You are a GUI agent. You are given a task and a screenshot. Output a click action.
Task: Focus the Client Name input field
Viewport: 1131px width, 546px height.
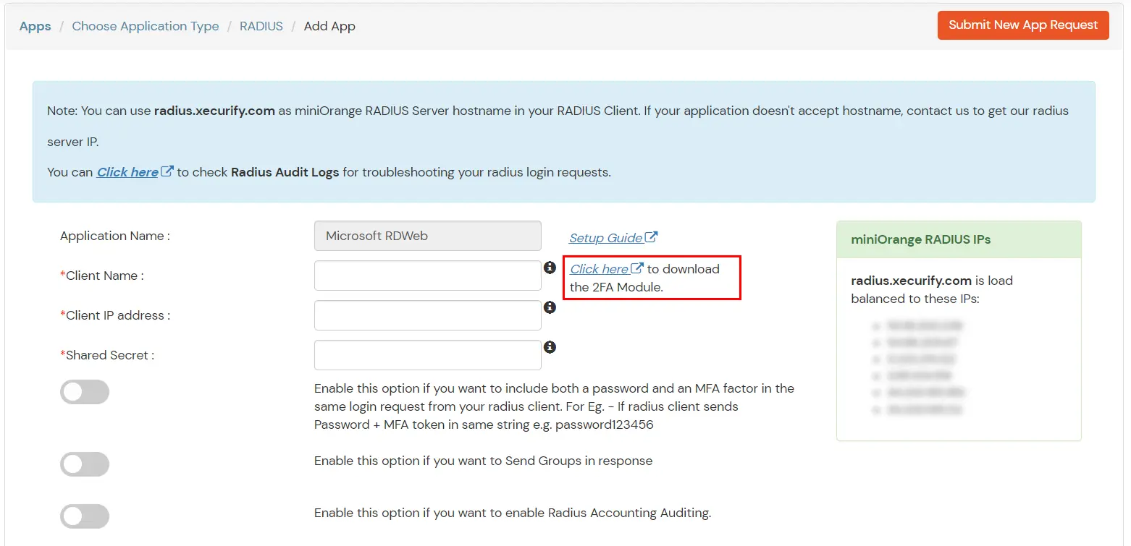click(x=428, y=276)
